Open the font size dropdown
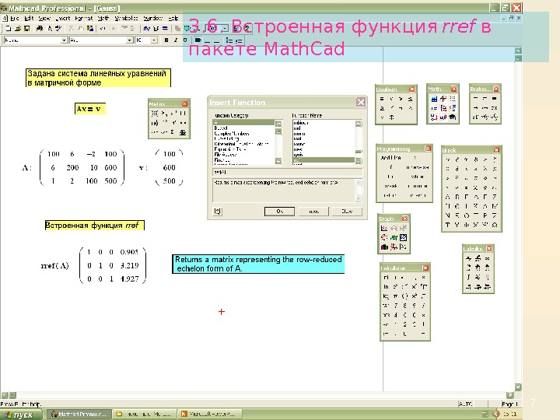The image size is (560, 420). 154,40
